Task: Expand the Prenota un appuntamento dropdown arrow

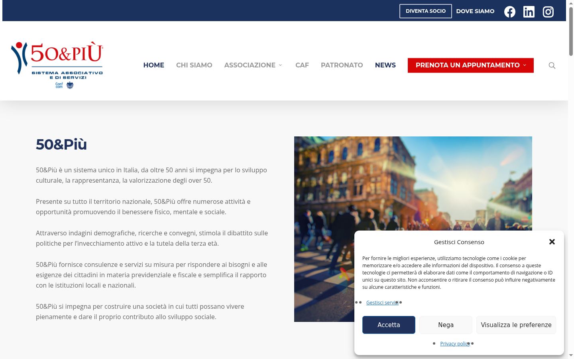Action: click(525, 65)
